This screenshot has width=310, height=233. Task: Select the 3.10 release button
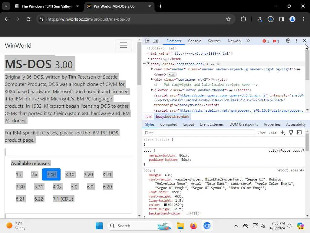(70, 174)
